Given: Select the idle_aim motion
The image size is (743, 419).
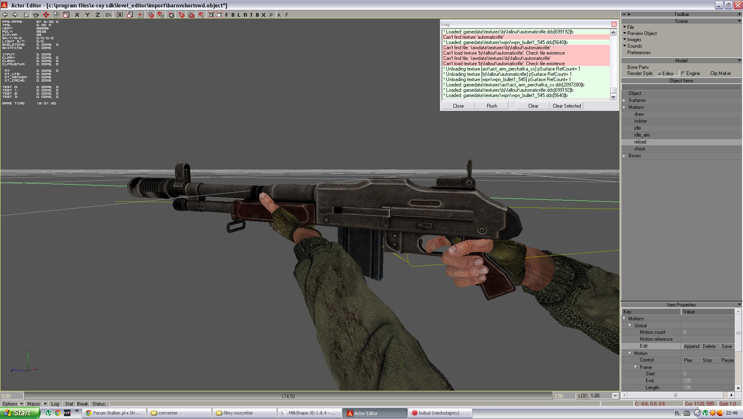Looking at the screenshot, I should tap(642, 135).
